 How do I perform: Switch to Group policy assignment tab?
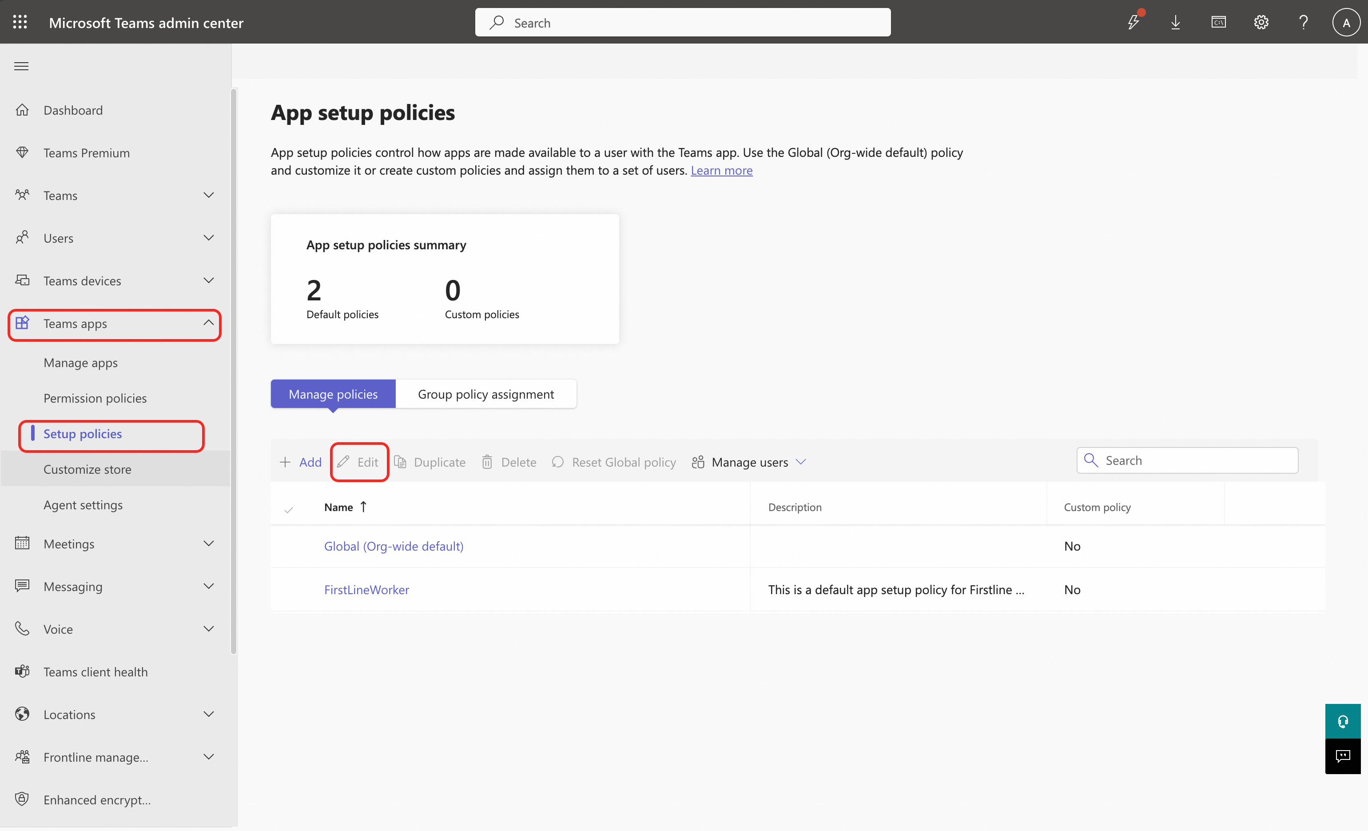[x=485, y=394]
